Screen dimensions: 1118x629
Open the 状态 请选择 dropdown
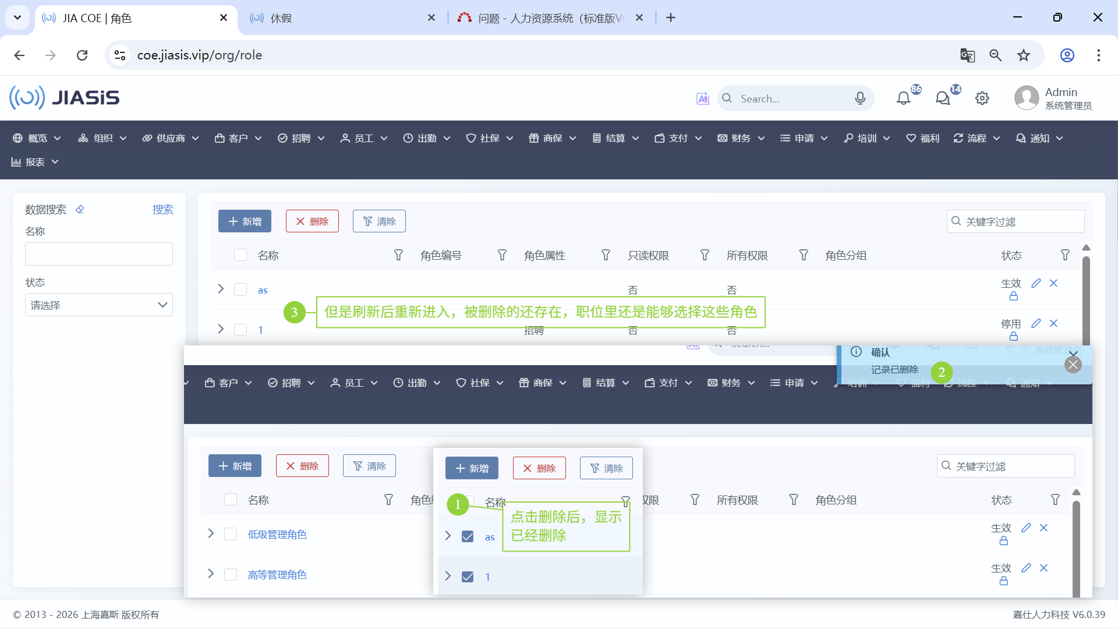[99, 305]
